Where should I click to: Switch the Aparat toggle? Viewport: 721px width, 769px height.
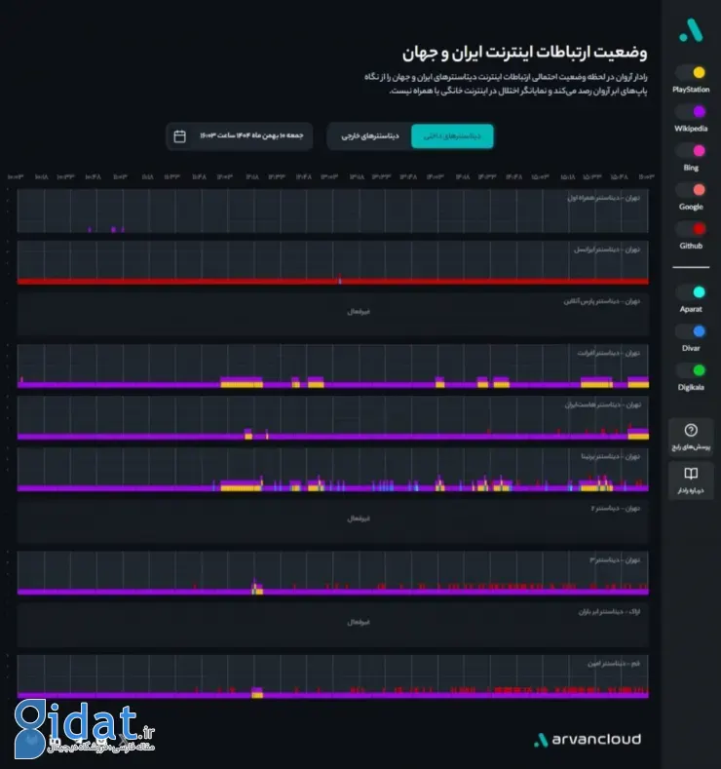[x=691, y=291]
